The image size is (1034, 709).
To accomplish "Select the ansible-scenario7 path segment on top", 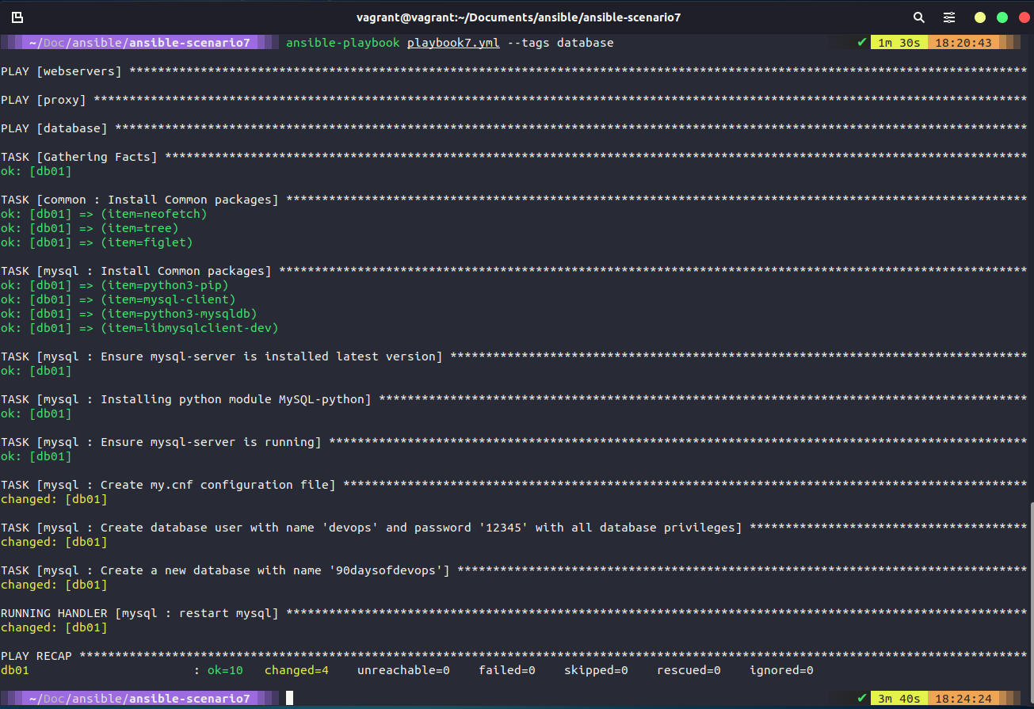I will [189, 42].
